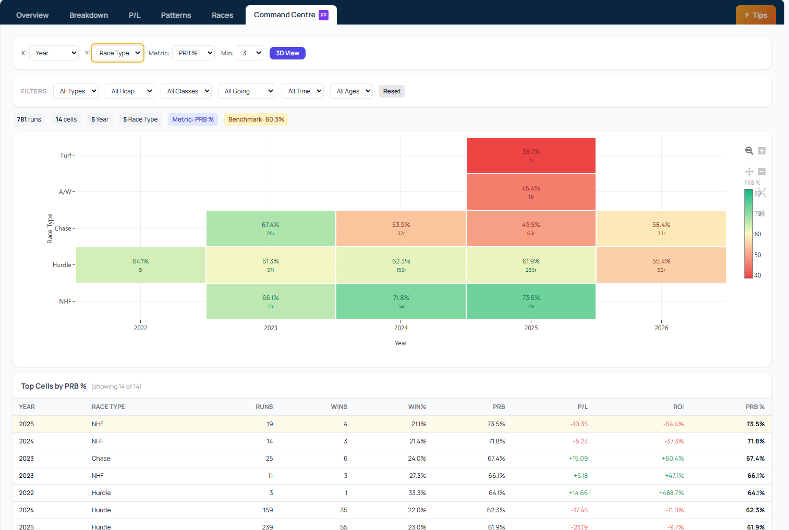Image resolution: width=789 pixels, height=530 pixels.
Task: Expand the All Classes dropdown
Action: click(x=186, y=91)
